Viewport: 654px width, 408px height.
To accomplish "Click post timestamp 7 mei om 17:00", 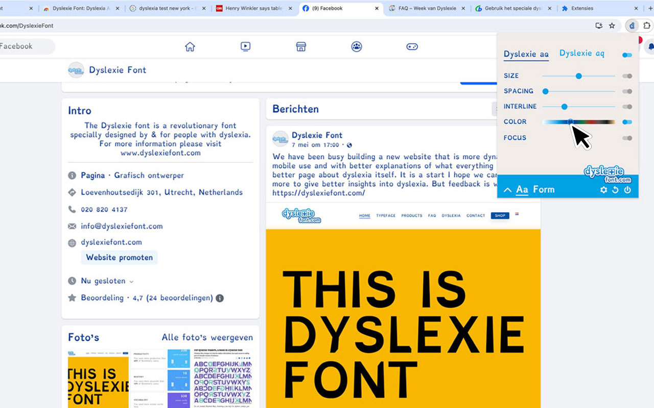I will pyautogui.click(x=315, y=145).
